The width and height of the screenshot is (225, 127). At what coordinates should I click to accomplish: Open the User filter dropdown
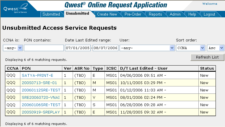[x=147, y=48]
